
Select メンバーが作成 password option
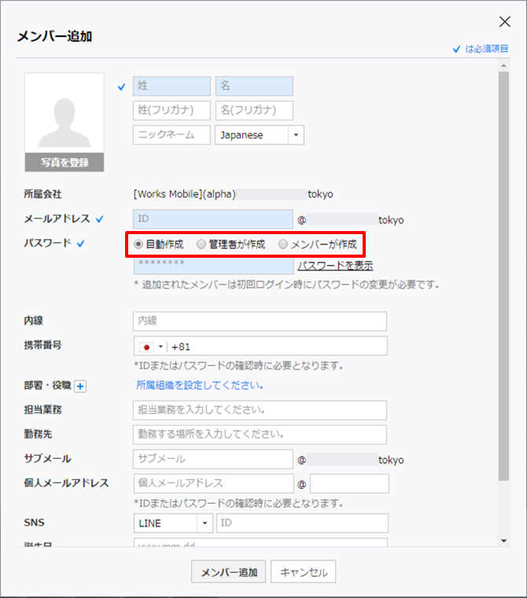pyautogui.click(x=283, y=244)
